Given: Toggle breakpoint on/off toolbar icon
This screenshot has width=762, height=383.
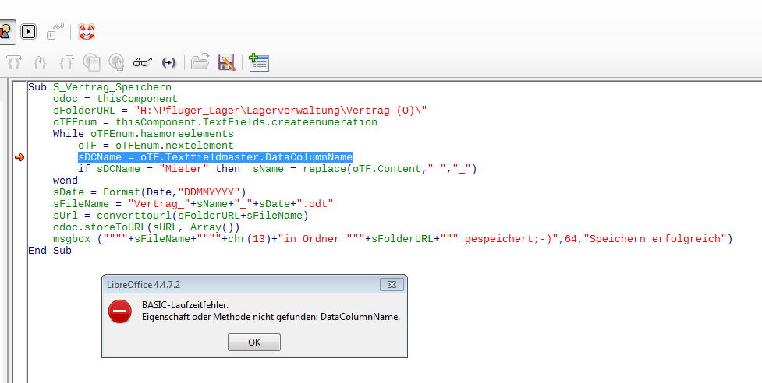Looking at the screenshot, I should point(91,62).
